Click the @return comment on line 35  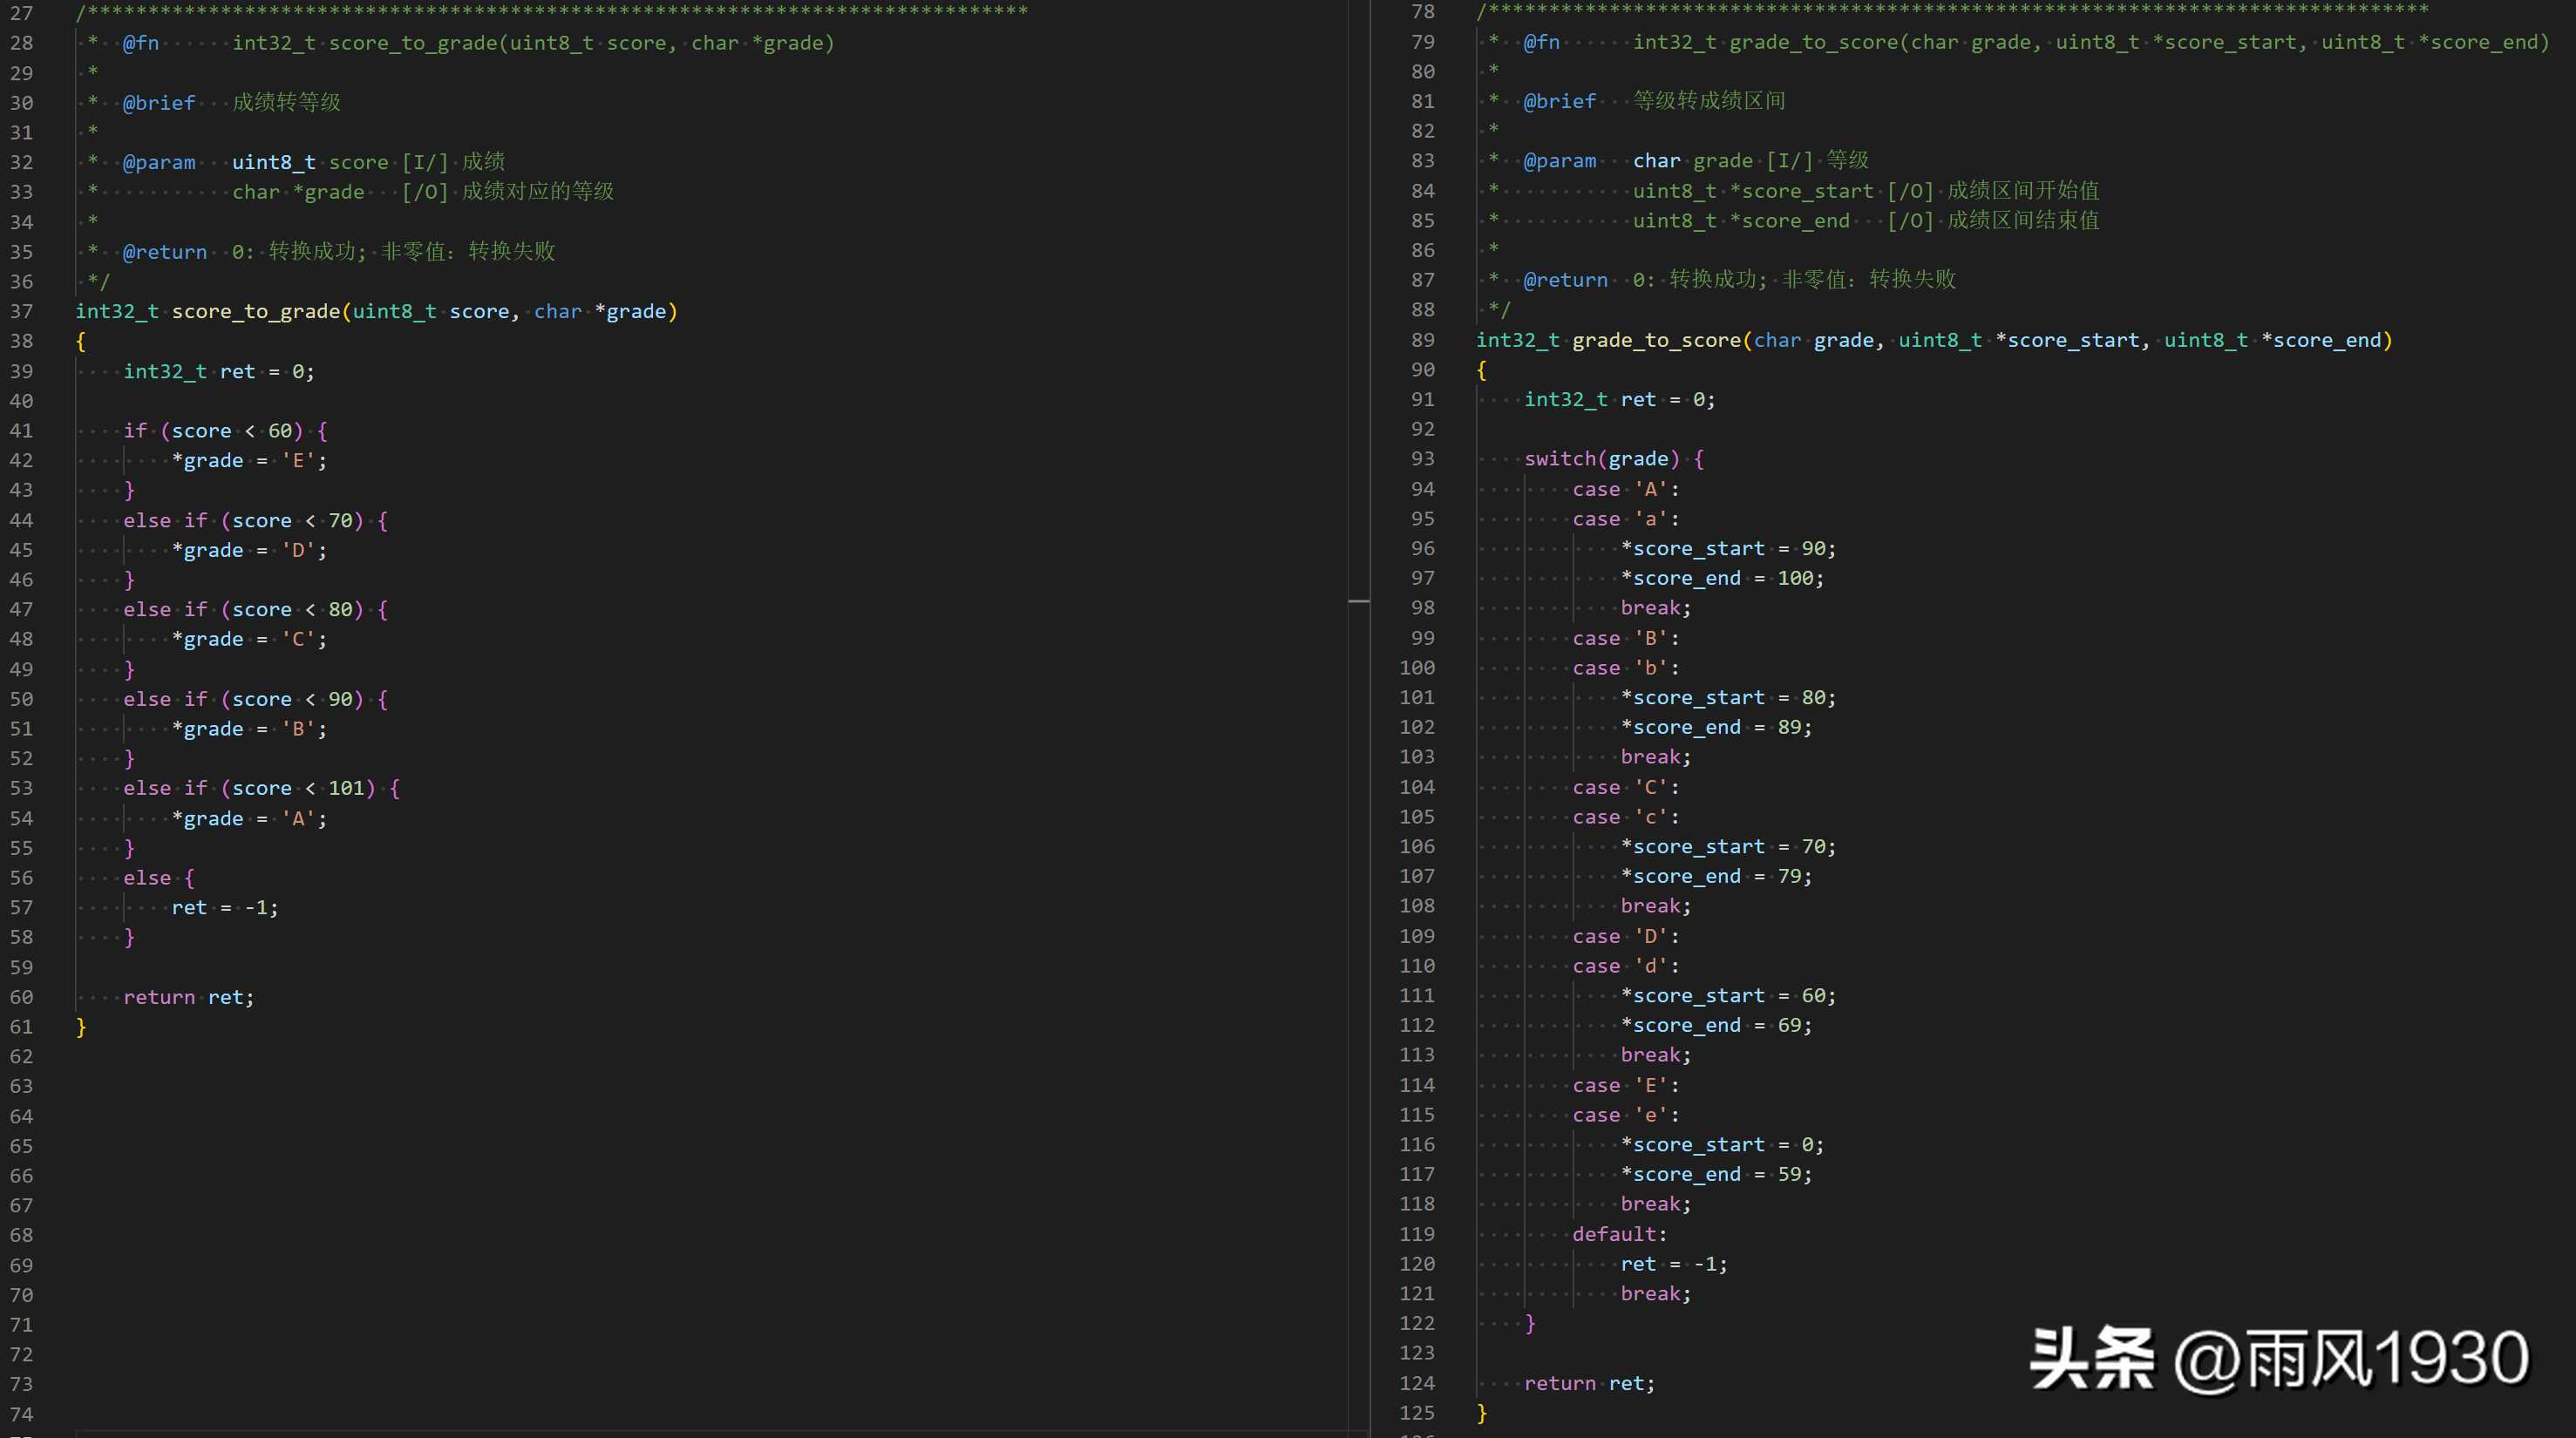[x=338, y=251]
